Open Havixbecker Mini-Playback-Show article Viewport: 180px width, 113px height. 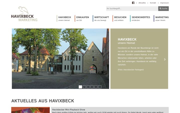click(x=69, y=110)
